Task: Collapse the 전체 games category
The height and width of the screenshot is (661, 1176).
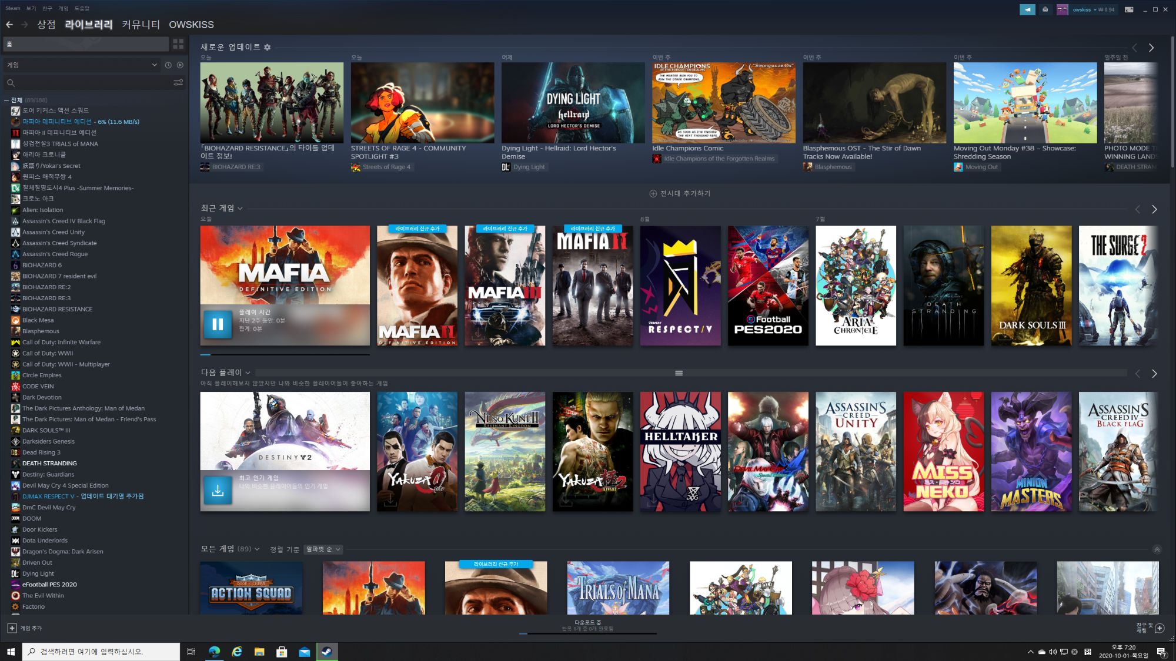Action: [6, 100]
